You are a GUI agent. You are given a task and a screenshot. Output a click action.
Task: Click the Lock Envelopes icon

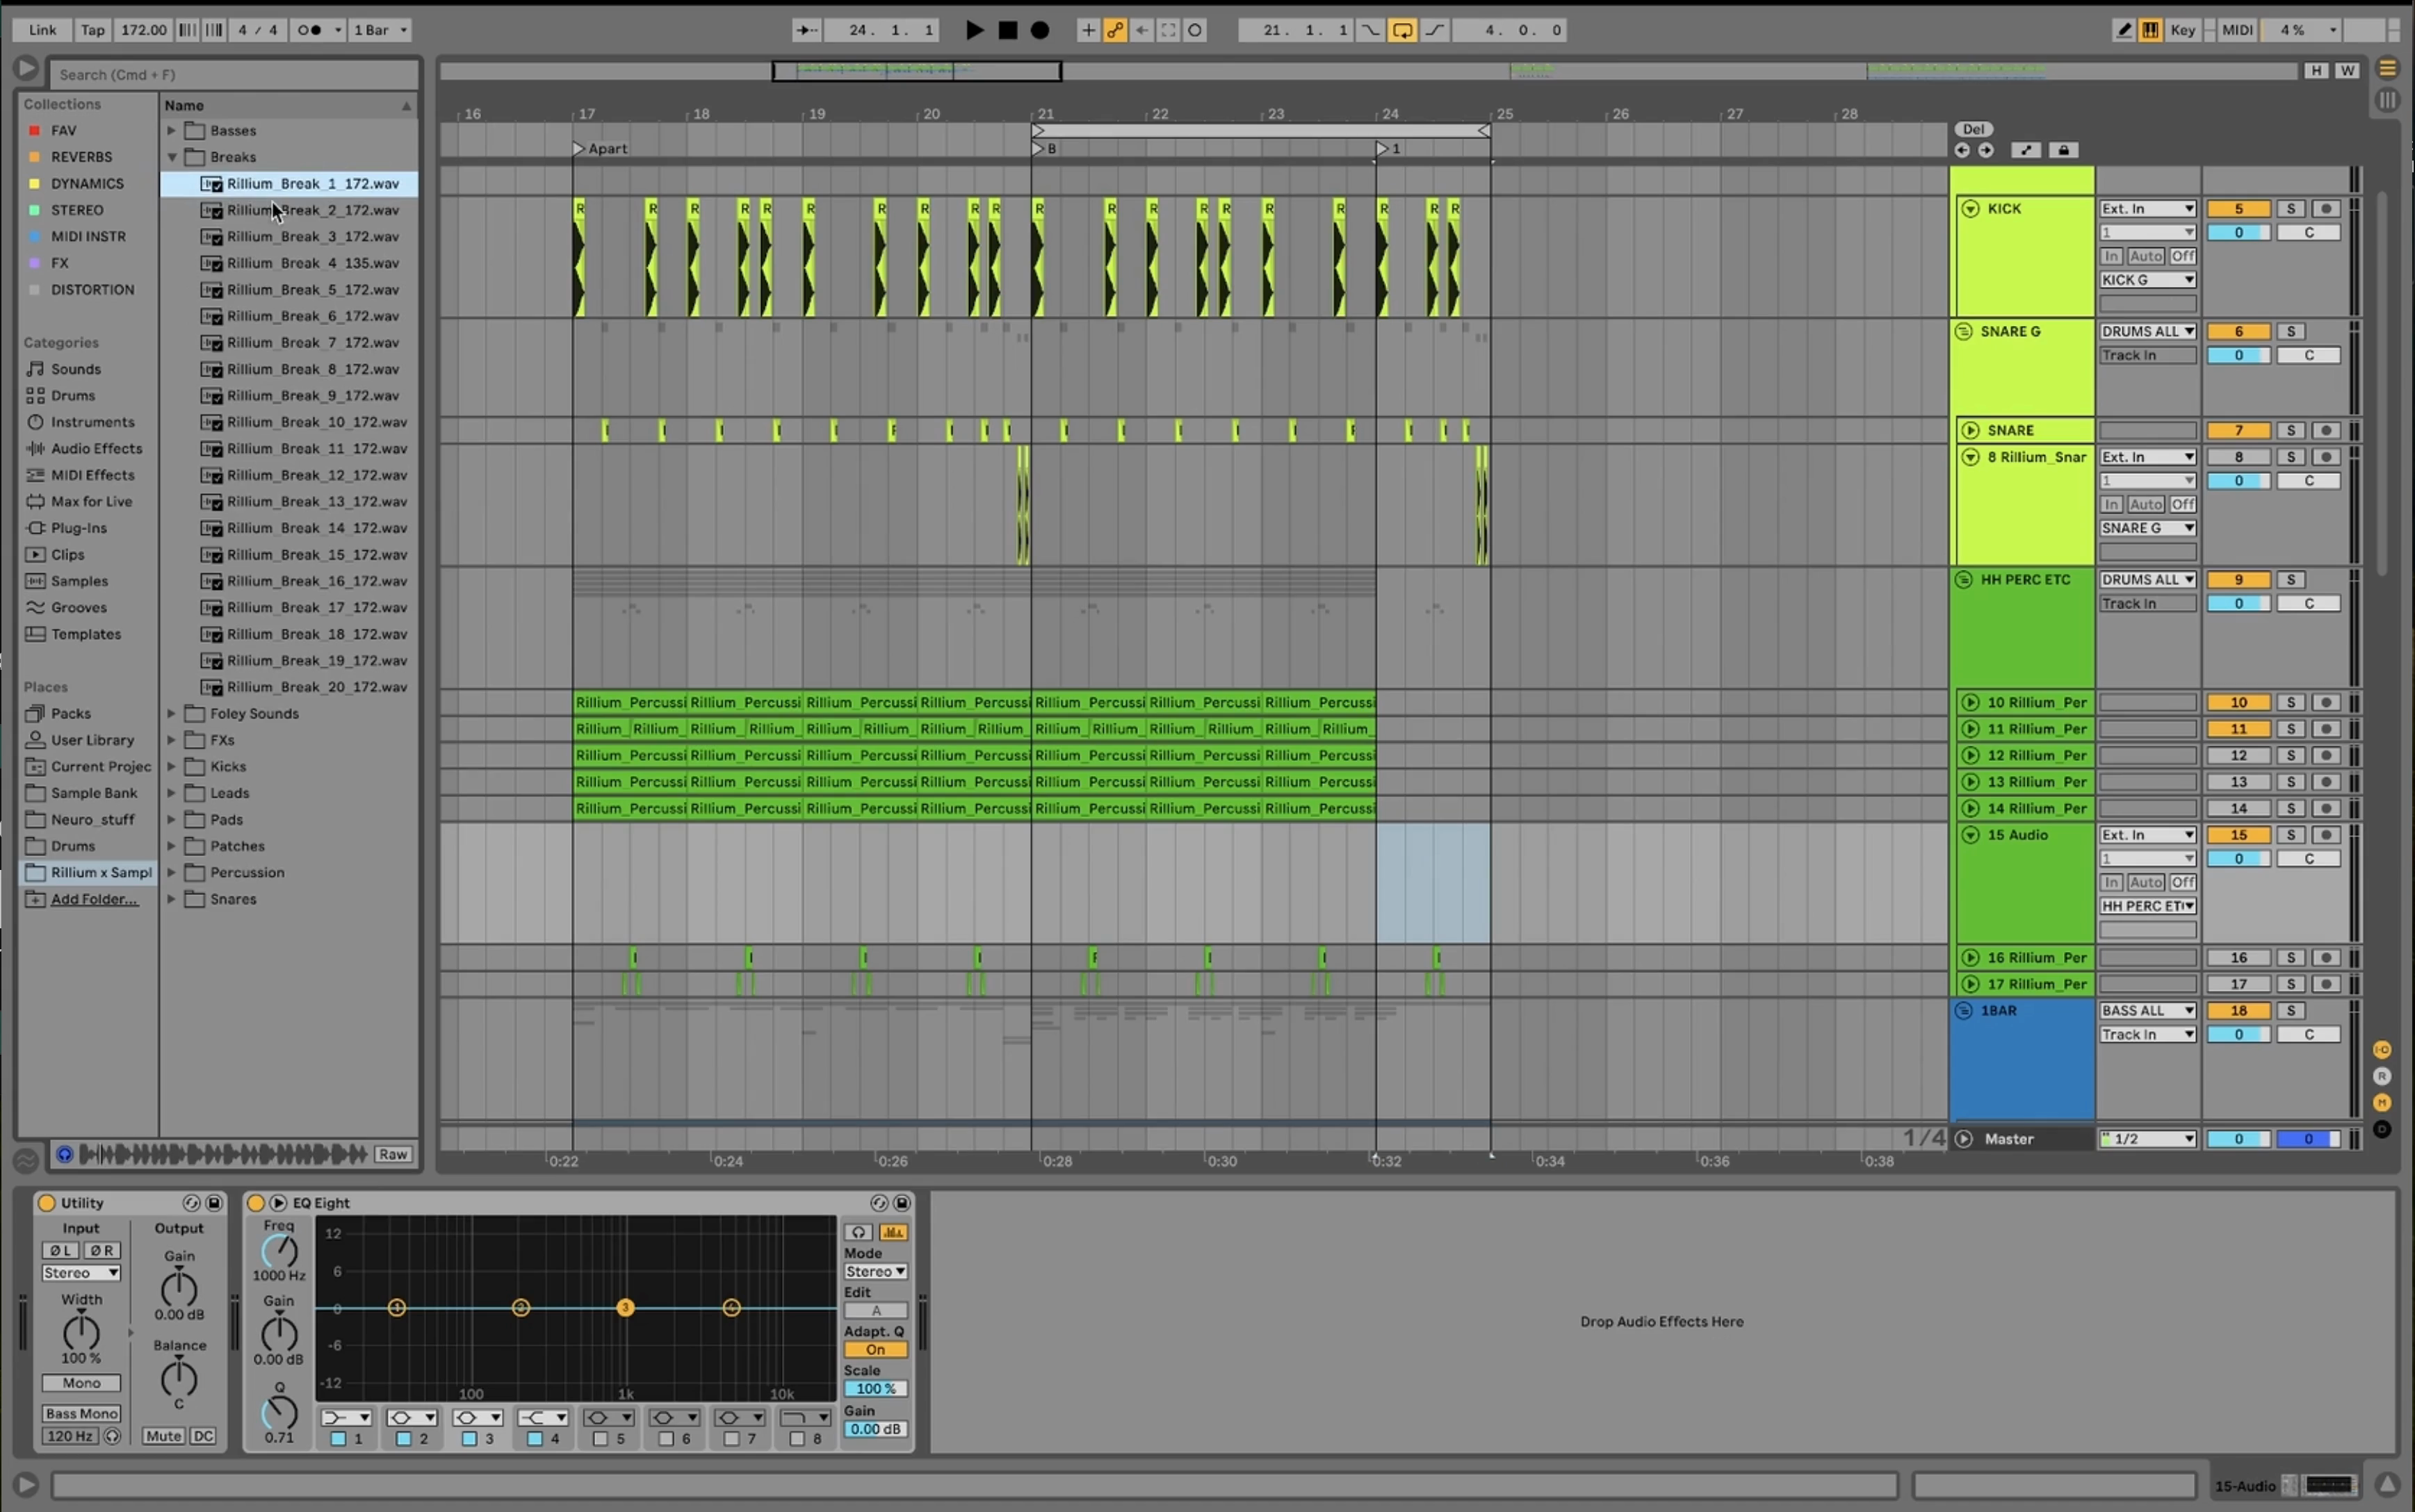click(2063, 150)
